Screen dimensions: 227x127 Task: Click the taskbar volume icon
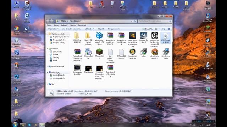[201, 125]
